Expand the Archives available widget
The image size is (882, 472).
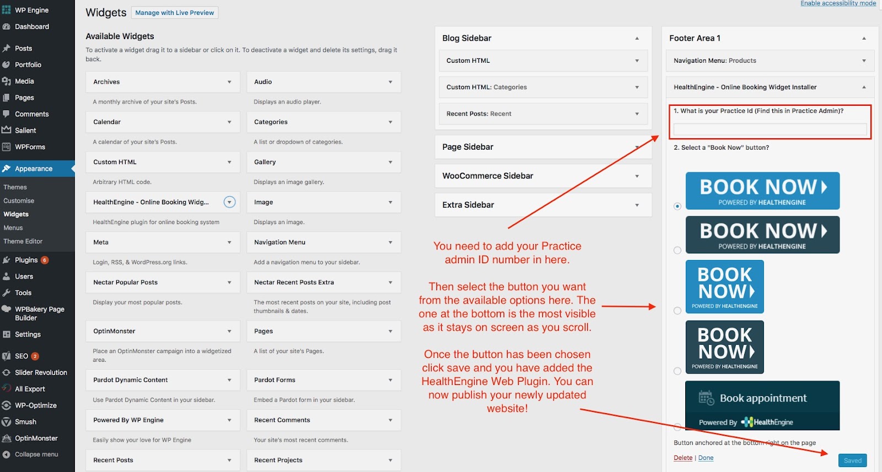tap(229, 82)
